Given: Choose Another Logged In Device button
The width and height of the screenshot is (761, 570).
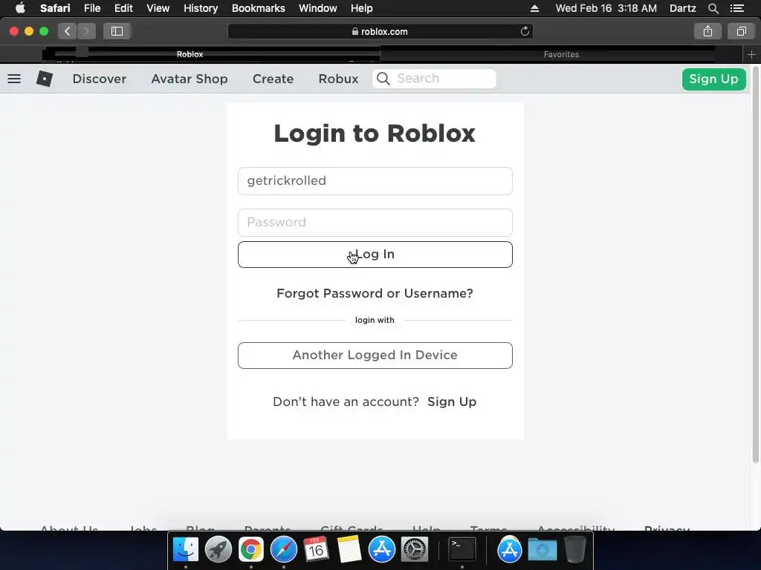Looking at the screenshot, I should pyautogui.click(x=375, y=356).
